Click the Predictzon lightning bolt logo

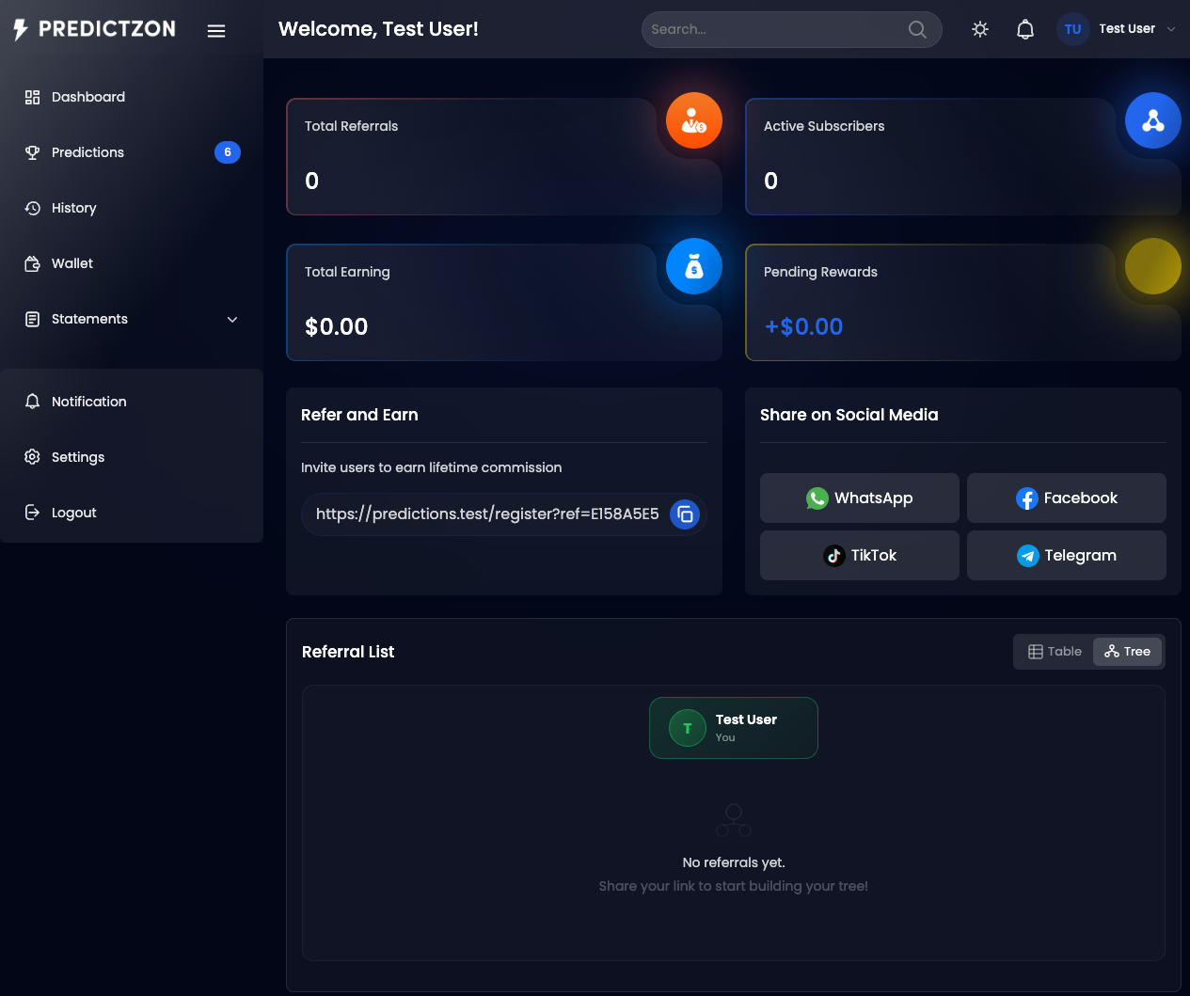pyautogui.click(x=21, y=30)
